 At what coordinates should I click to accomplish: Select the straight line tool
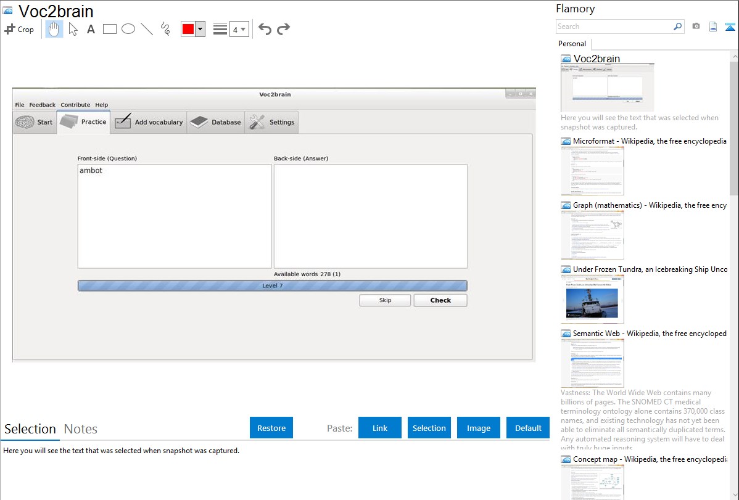pos(147,29)
